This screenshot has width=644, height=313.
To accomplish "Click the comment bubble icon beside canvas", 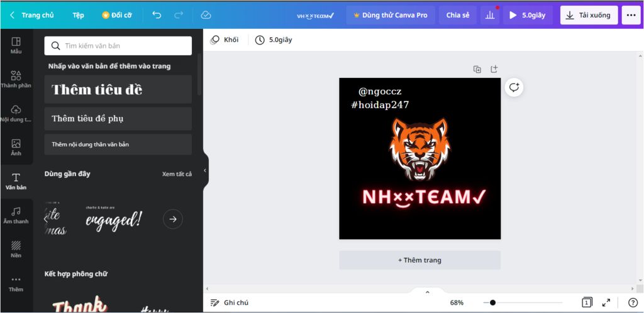I will click(x=514, y=87).
